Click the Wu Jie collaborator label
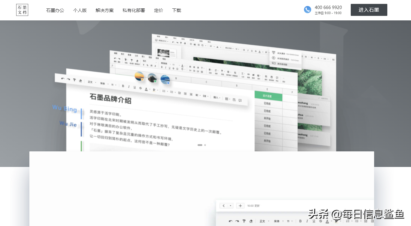This screenshot has width=411, height=226. point(68,123)
